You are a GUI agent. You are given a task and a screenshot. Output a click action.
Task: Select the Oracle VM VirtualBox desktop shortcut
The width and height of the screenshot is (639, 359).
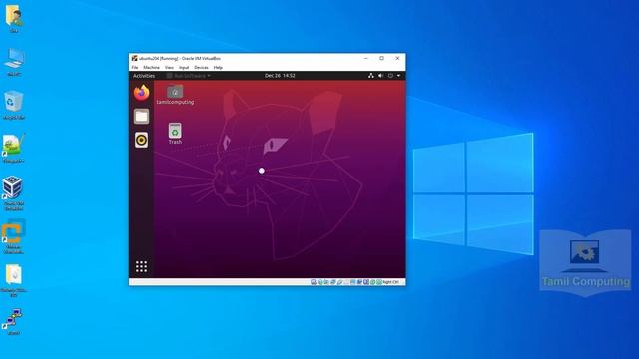[13, 192]
